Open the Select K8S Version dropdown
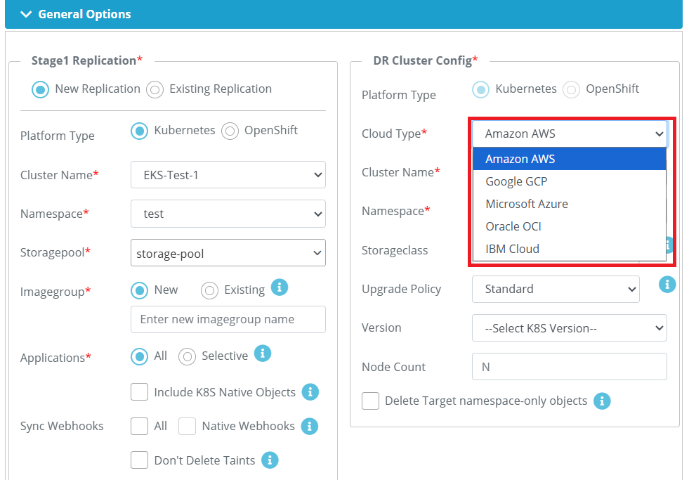 570,328
